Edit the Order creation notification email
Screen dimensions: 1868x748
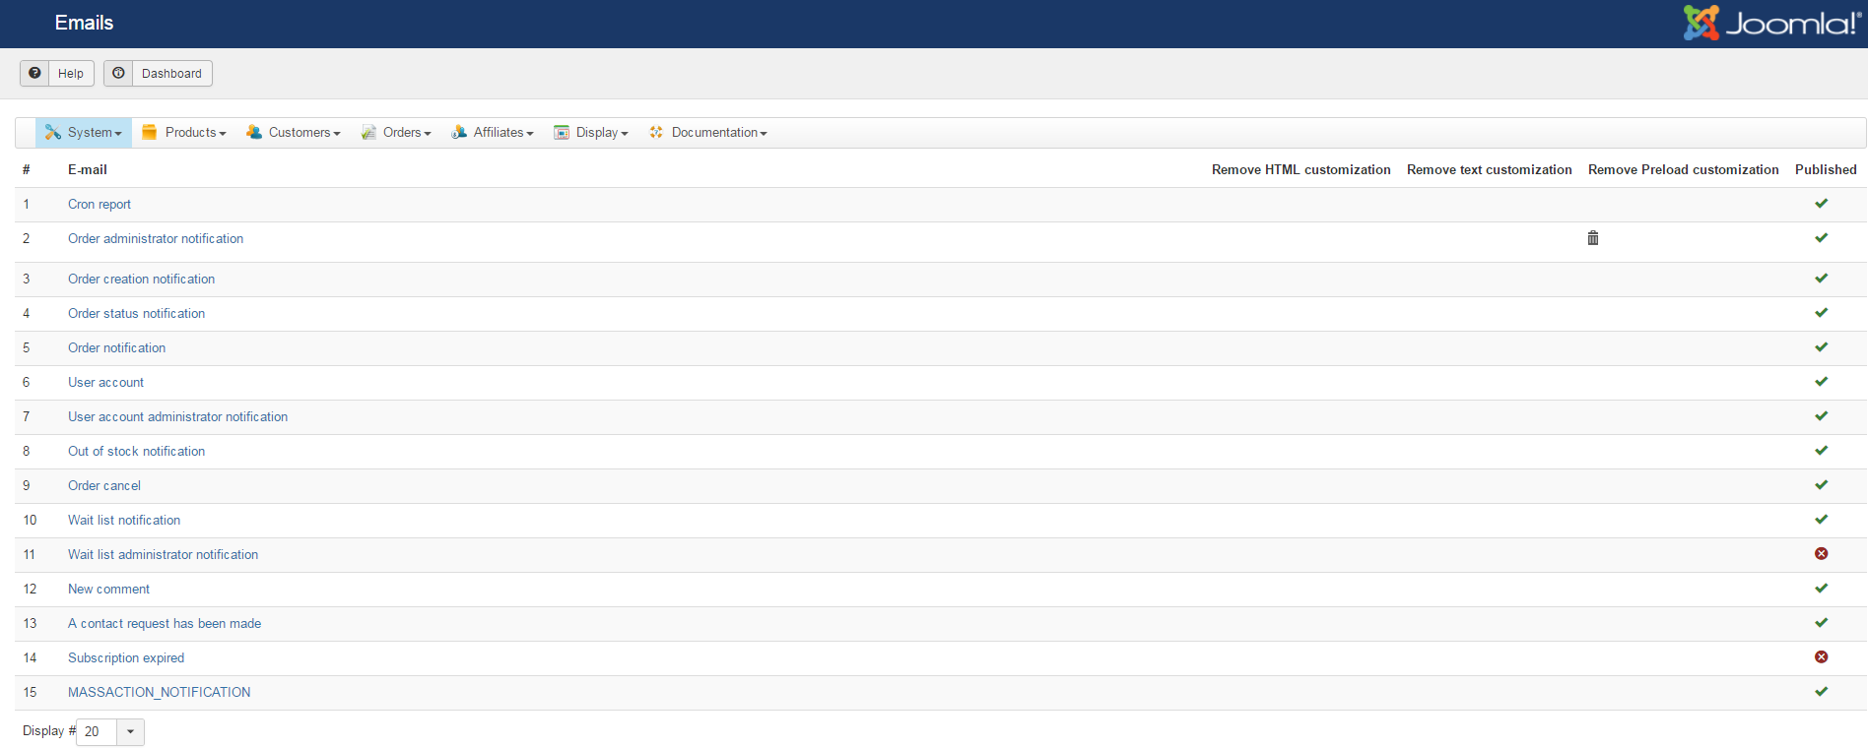(141, 279)
